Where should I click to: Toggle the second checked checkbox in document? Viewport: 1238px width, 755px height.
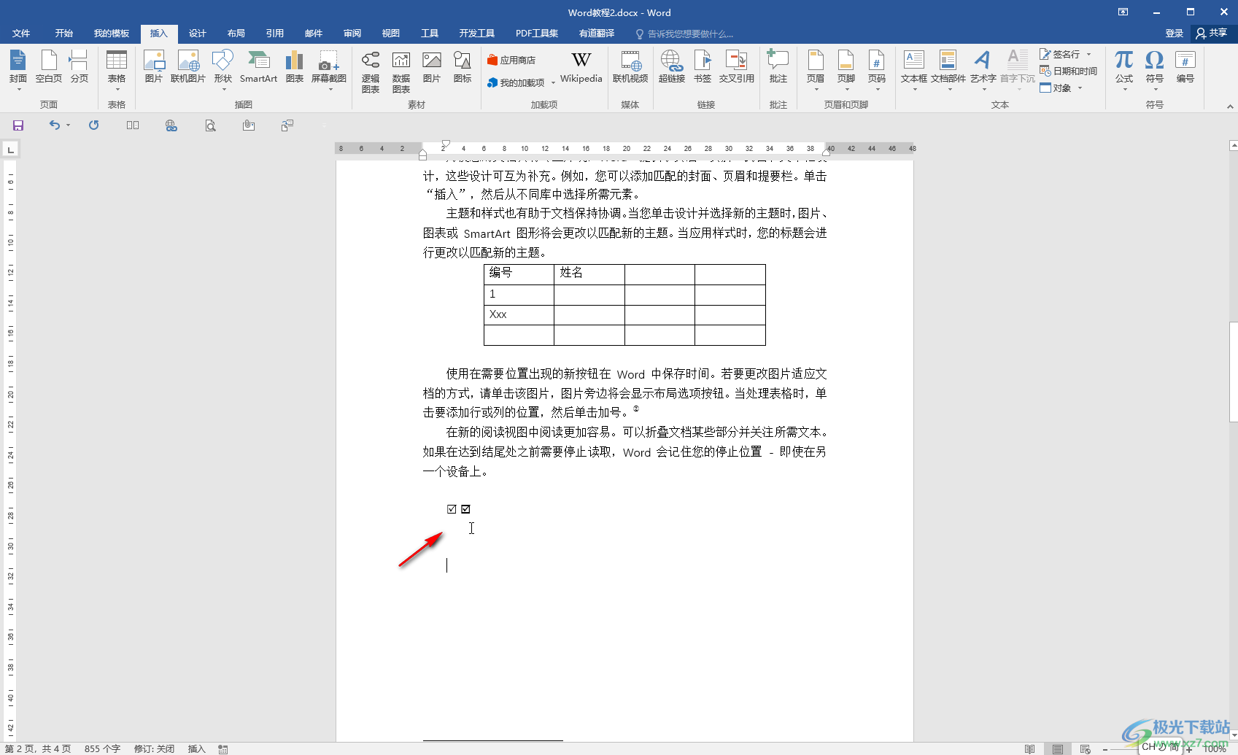[x=465, y=509]
